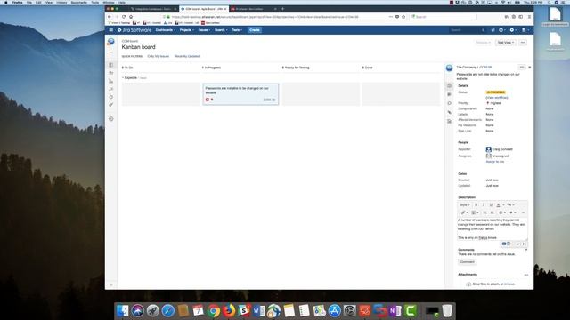Open the History menu in menu bar
Image resolution: width=570 pixels, height=320 pixels.
(61, 2)
